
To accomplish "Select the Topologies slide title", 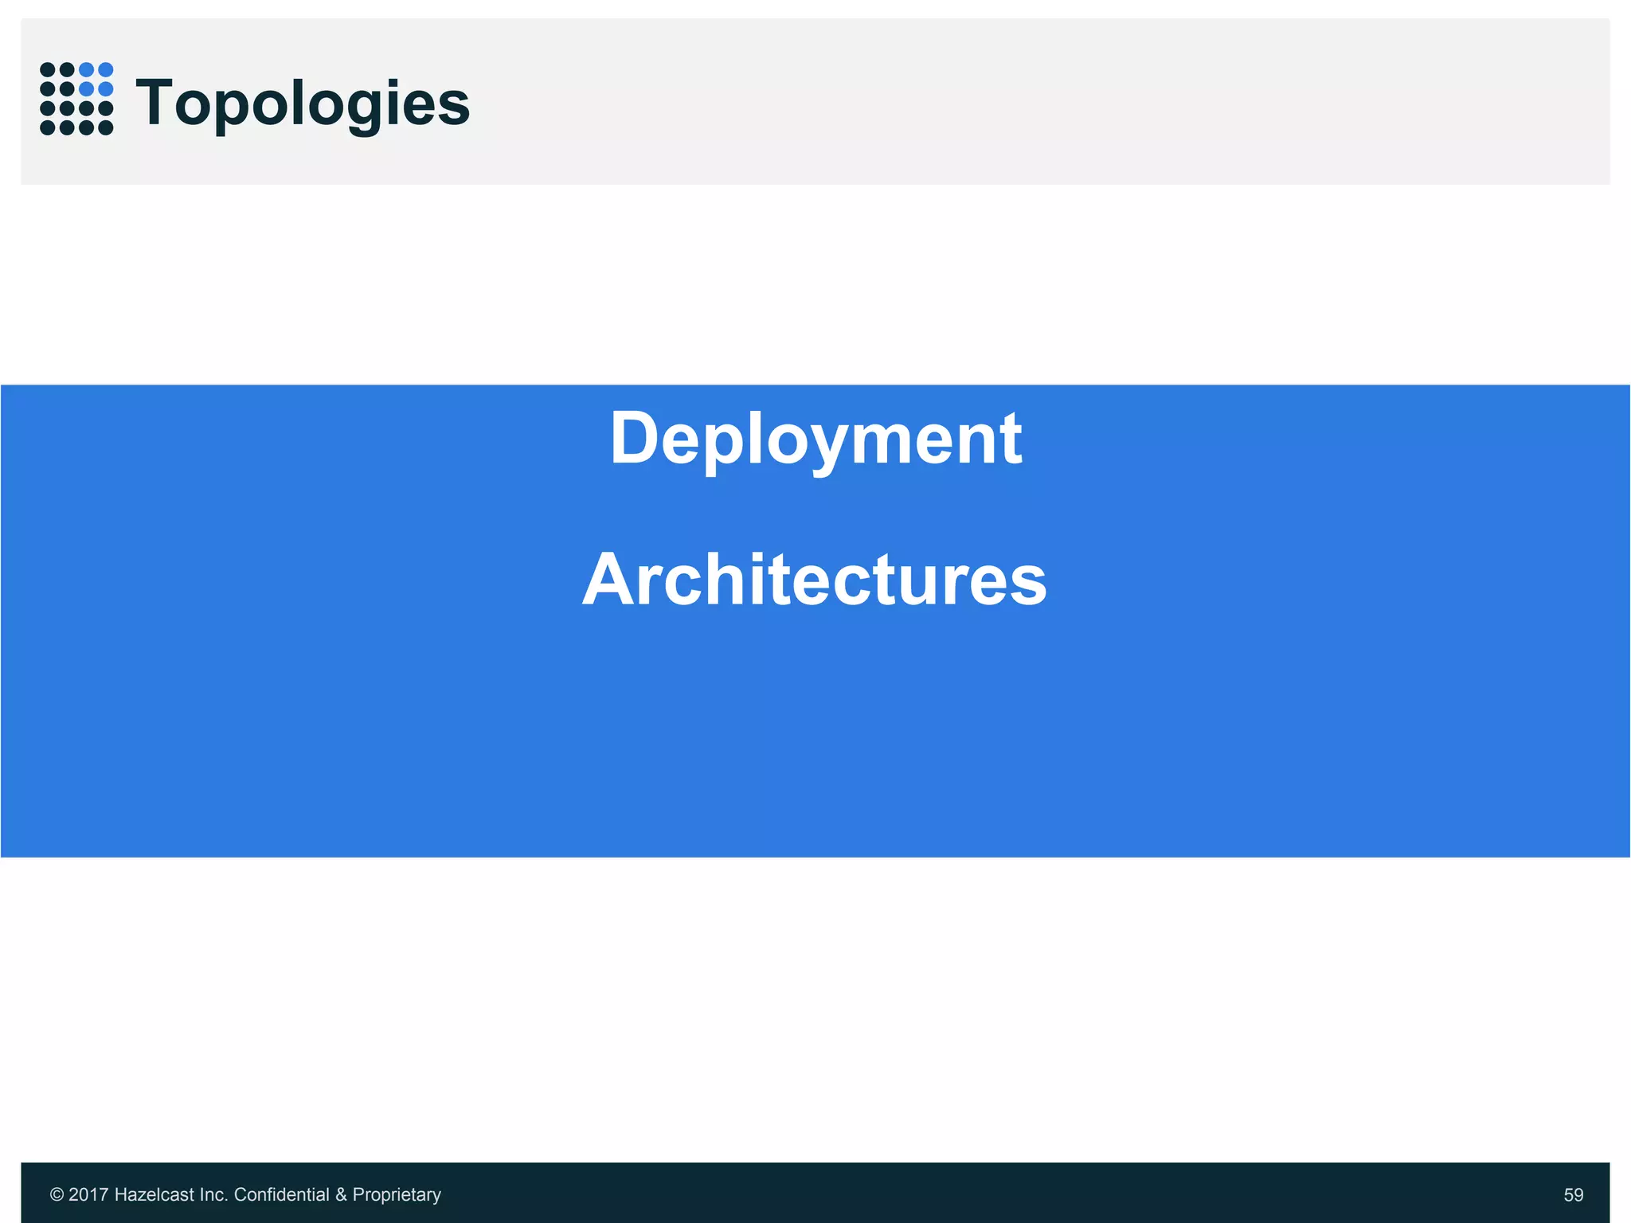I will coord(303,104).
